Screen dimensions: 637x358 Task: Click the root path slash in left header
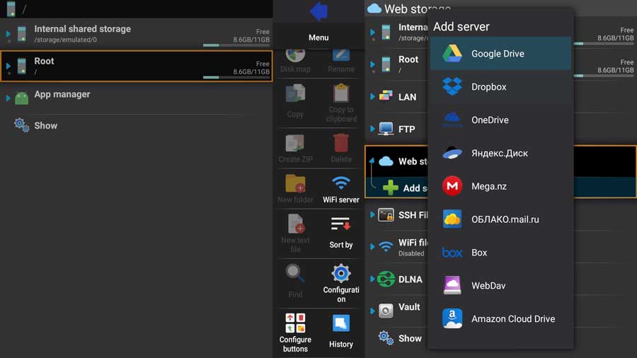coord(24,9)
